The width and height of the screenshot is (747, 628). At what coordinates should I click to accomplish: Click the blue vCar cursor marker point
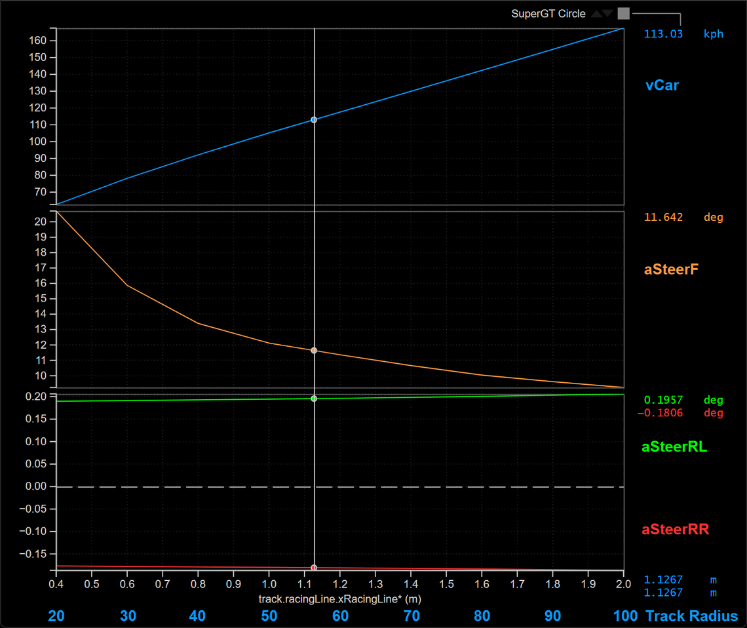(314, 120)
